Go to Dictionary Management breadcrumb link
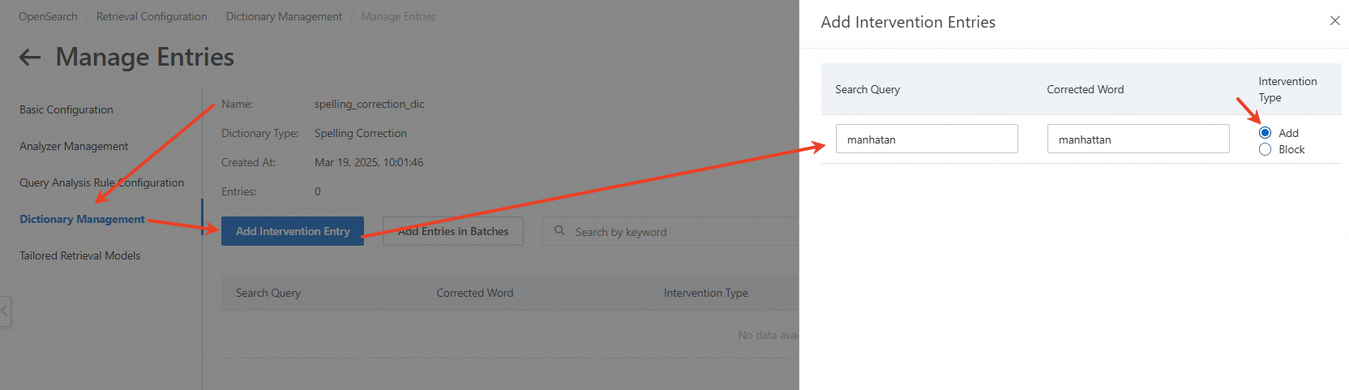 [x=284, y=16]
